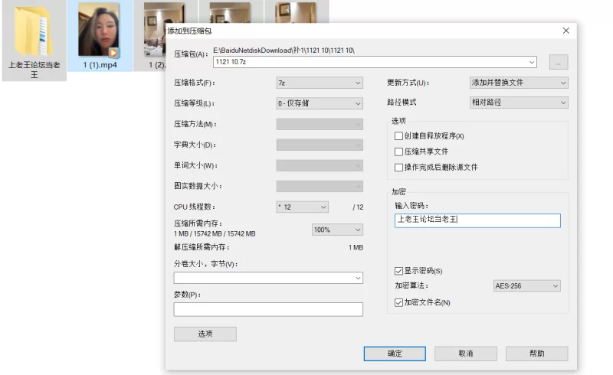This screenshot has height=375, width=613.
Task: Open the CPU 线程数 12 dropdown
Action: coord(302,207)
